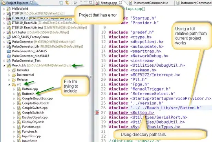This screenshot has height=142, width=212.
Task: Close the Project Explorer tab
Action: pos(31,3)
